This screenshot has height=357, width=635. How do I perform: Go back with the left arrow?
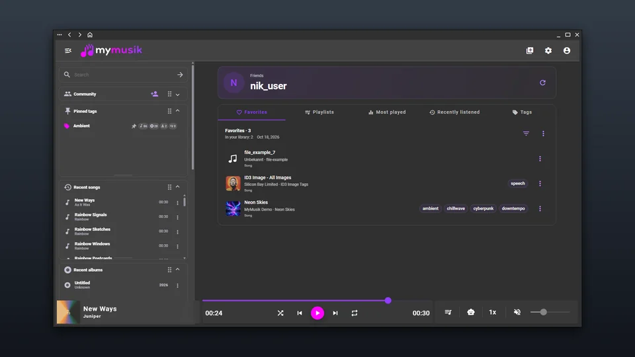tap(69, 35)
